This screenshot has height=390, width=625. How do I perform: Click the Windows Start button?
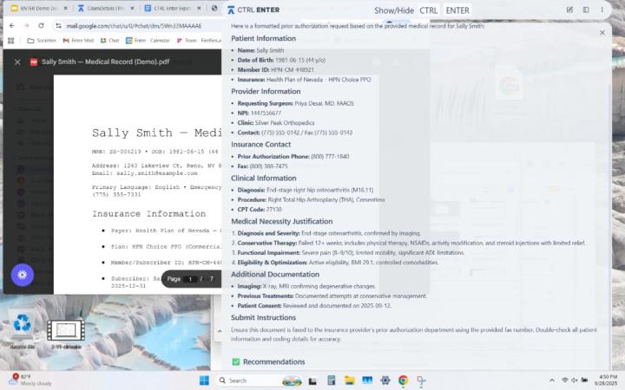(205, 380)
